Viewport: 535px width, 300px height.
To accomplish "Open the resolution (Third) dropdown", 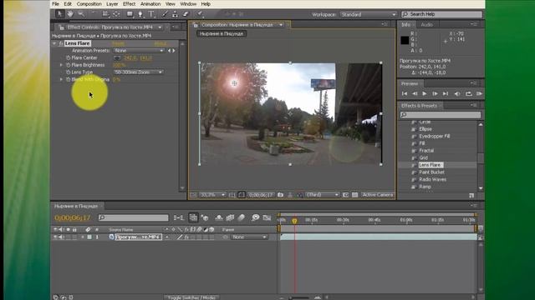I will click(x=322, y=195).
